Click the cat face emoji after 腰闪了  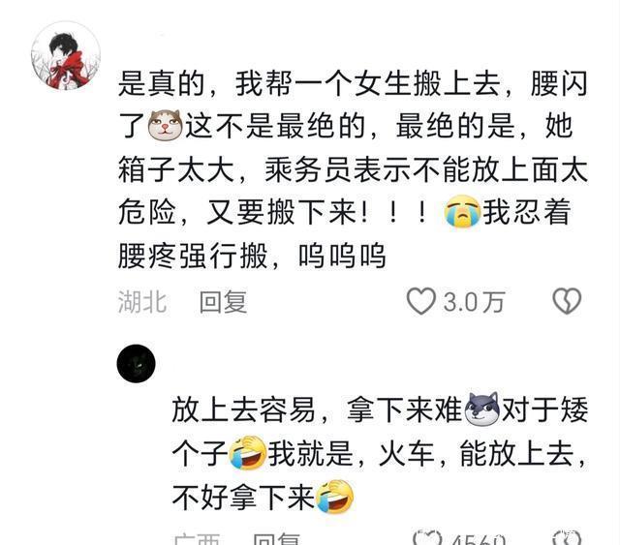click(165, 125)
